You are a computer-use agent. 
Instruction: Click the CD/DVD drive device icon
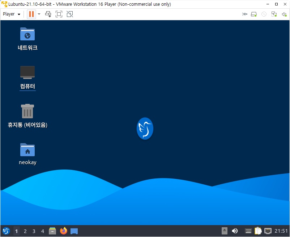(264, 14)
